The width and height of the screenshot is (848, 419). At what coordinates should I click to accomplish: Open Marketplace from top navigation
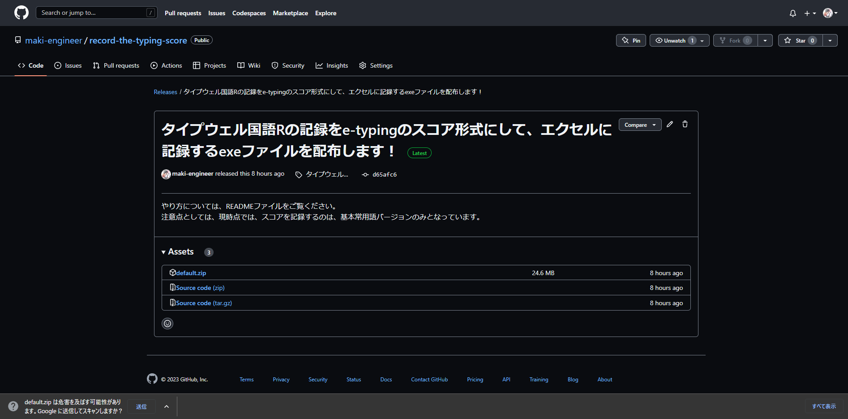click(x=290, y=13)
